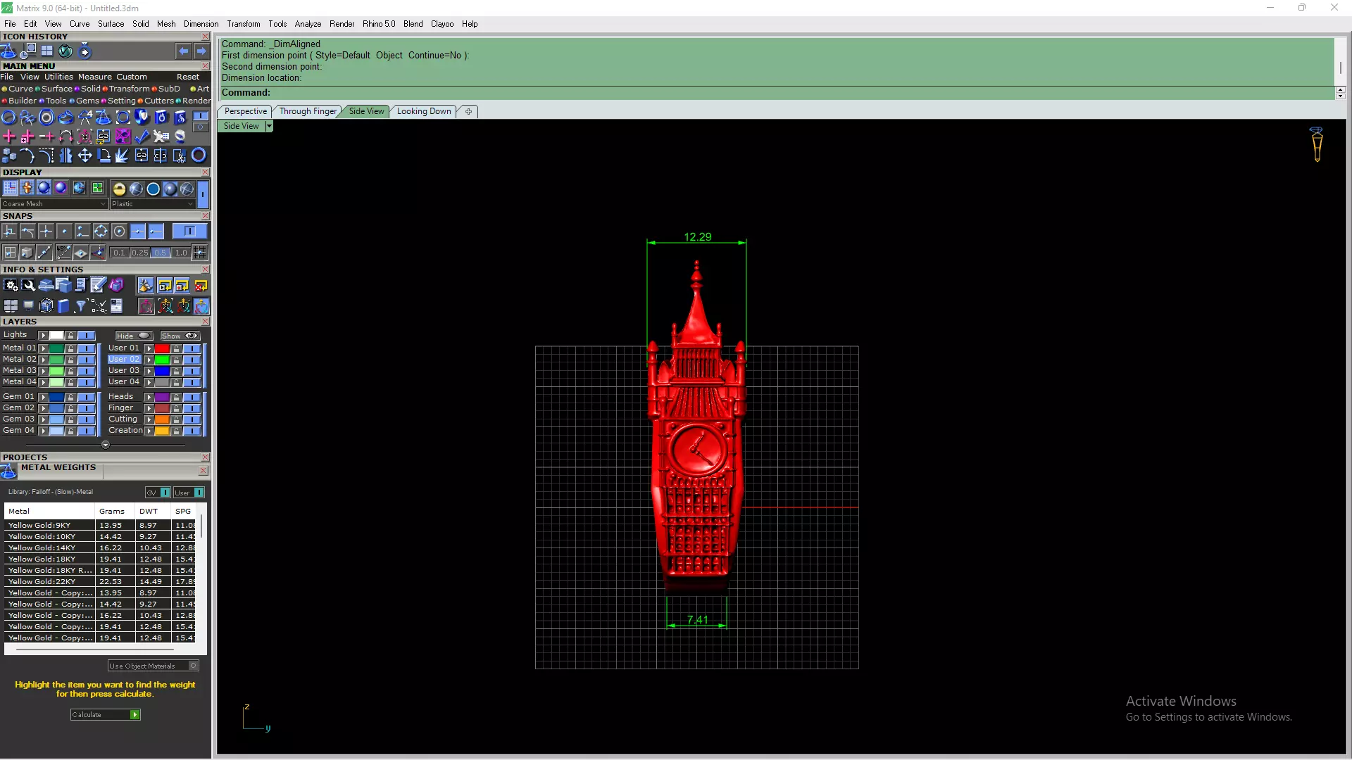The image size is (1352, 760).
Task: Open the Dimension menu
Action: [x=201, y=24]
